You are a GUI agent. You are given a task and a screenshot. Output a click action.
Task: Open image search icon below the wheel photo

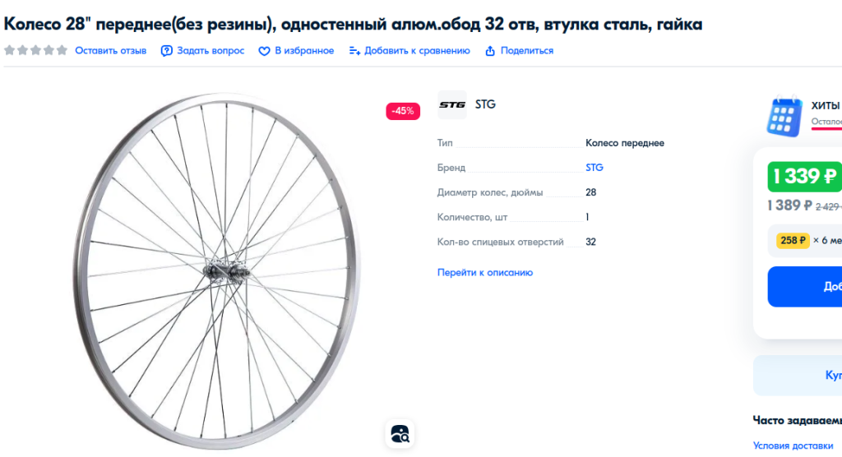400,433
